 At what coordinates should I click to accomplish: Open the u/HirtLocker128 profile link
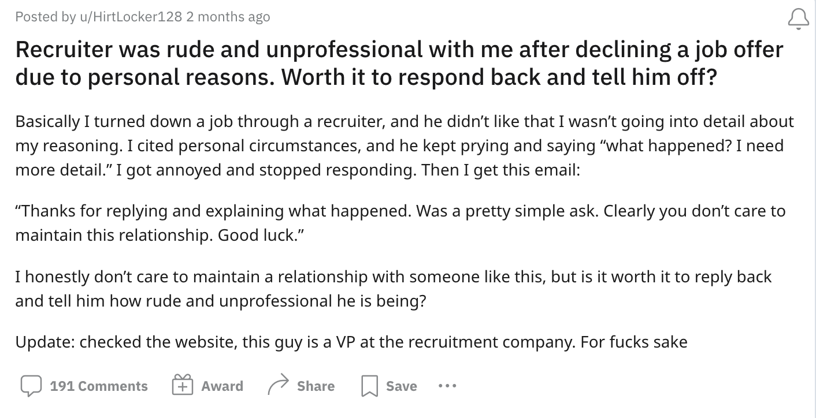pos(131,17)
